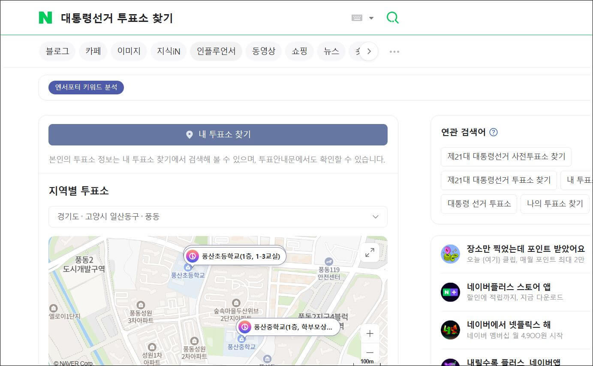Switch to the 인플루언서 tab
The height and width of the screenshot is (366, 593).
coord(216,51)
